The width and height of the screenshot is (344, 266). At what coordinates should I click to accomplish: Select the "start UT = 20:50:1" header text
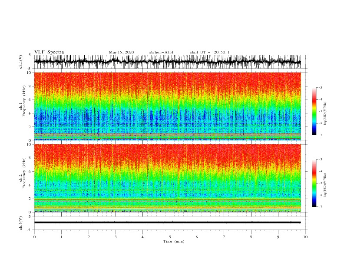tap(210, 52)
